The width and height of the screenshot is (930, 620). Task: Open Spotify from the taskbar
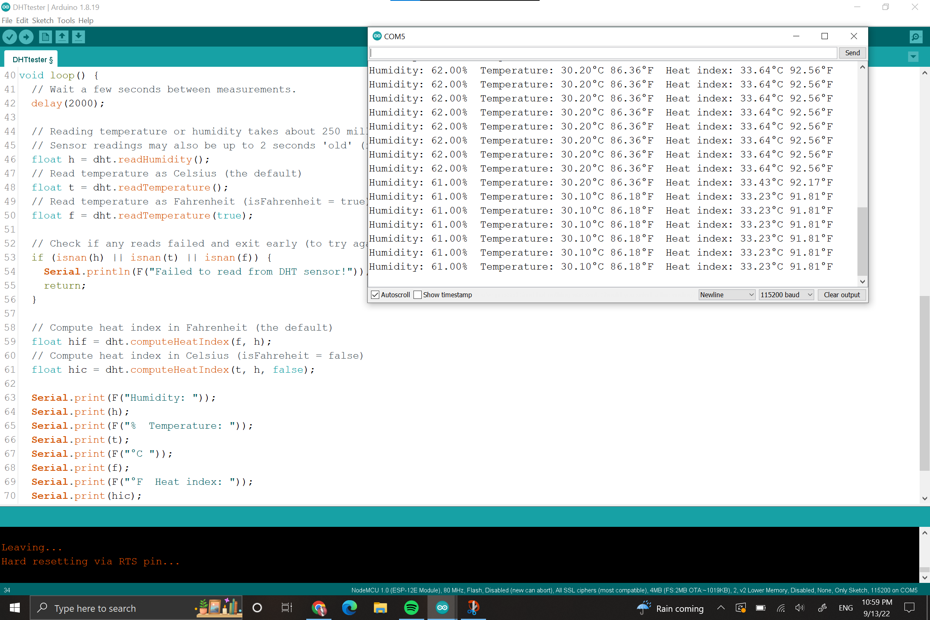pyautogui.click(x=411, y=608)
